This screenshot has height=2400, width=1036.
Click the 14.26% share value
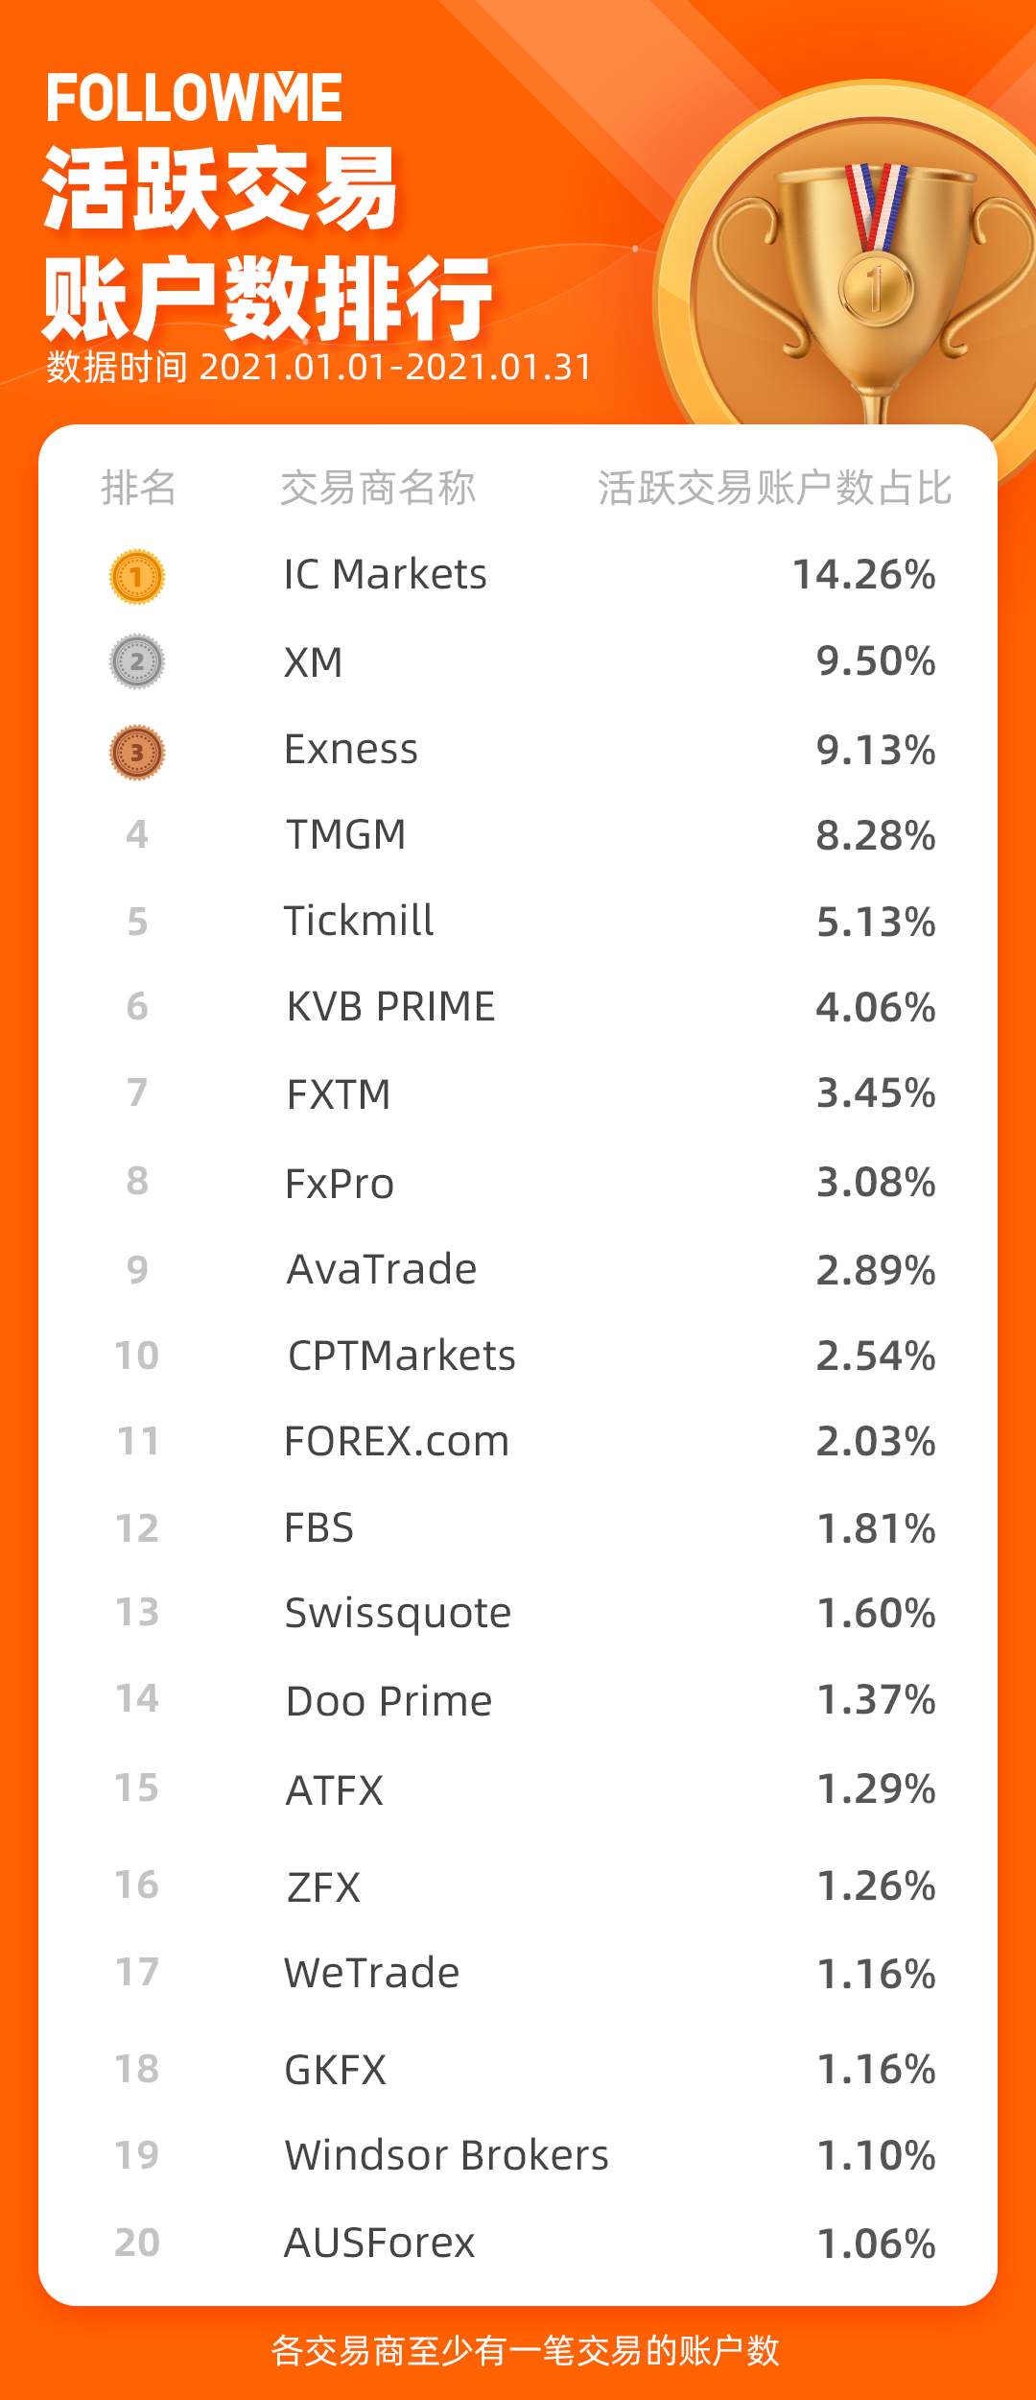point(863,574)
